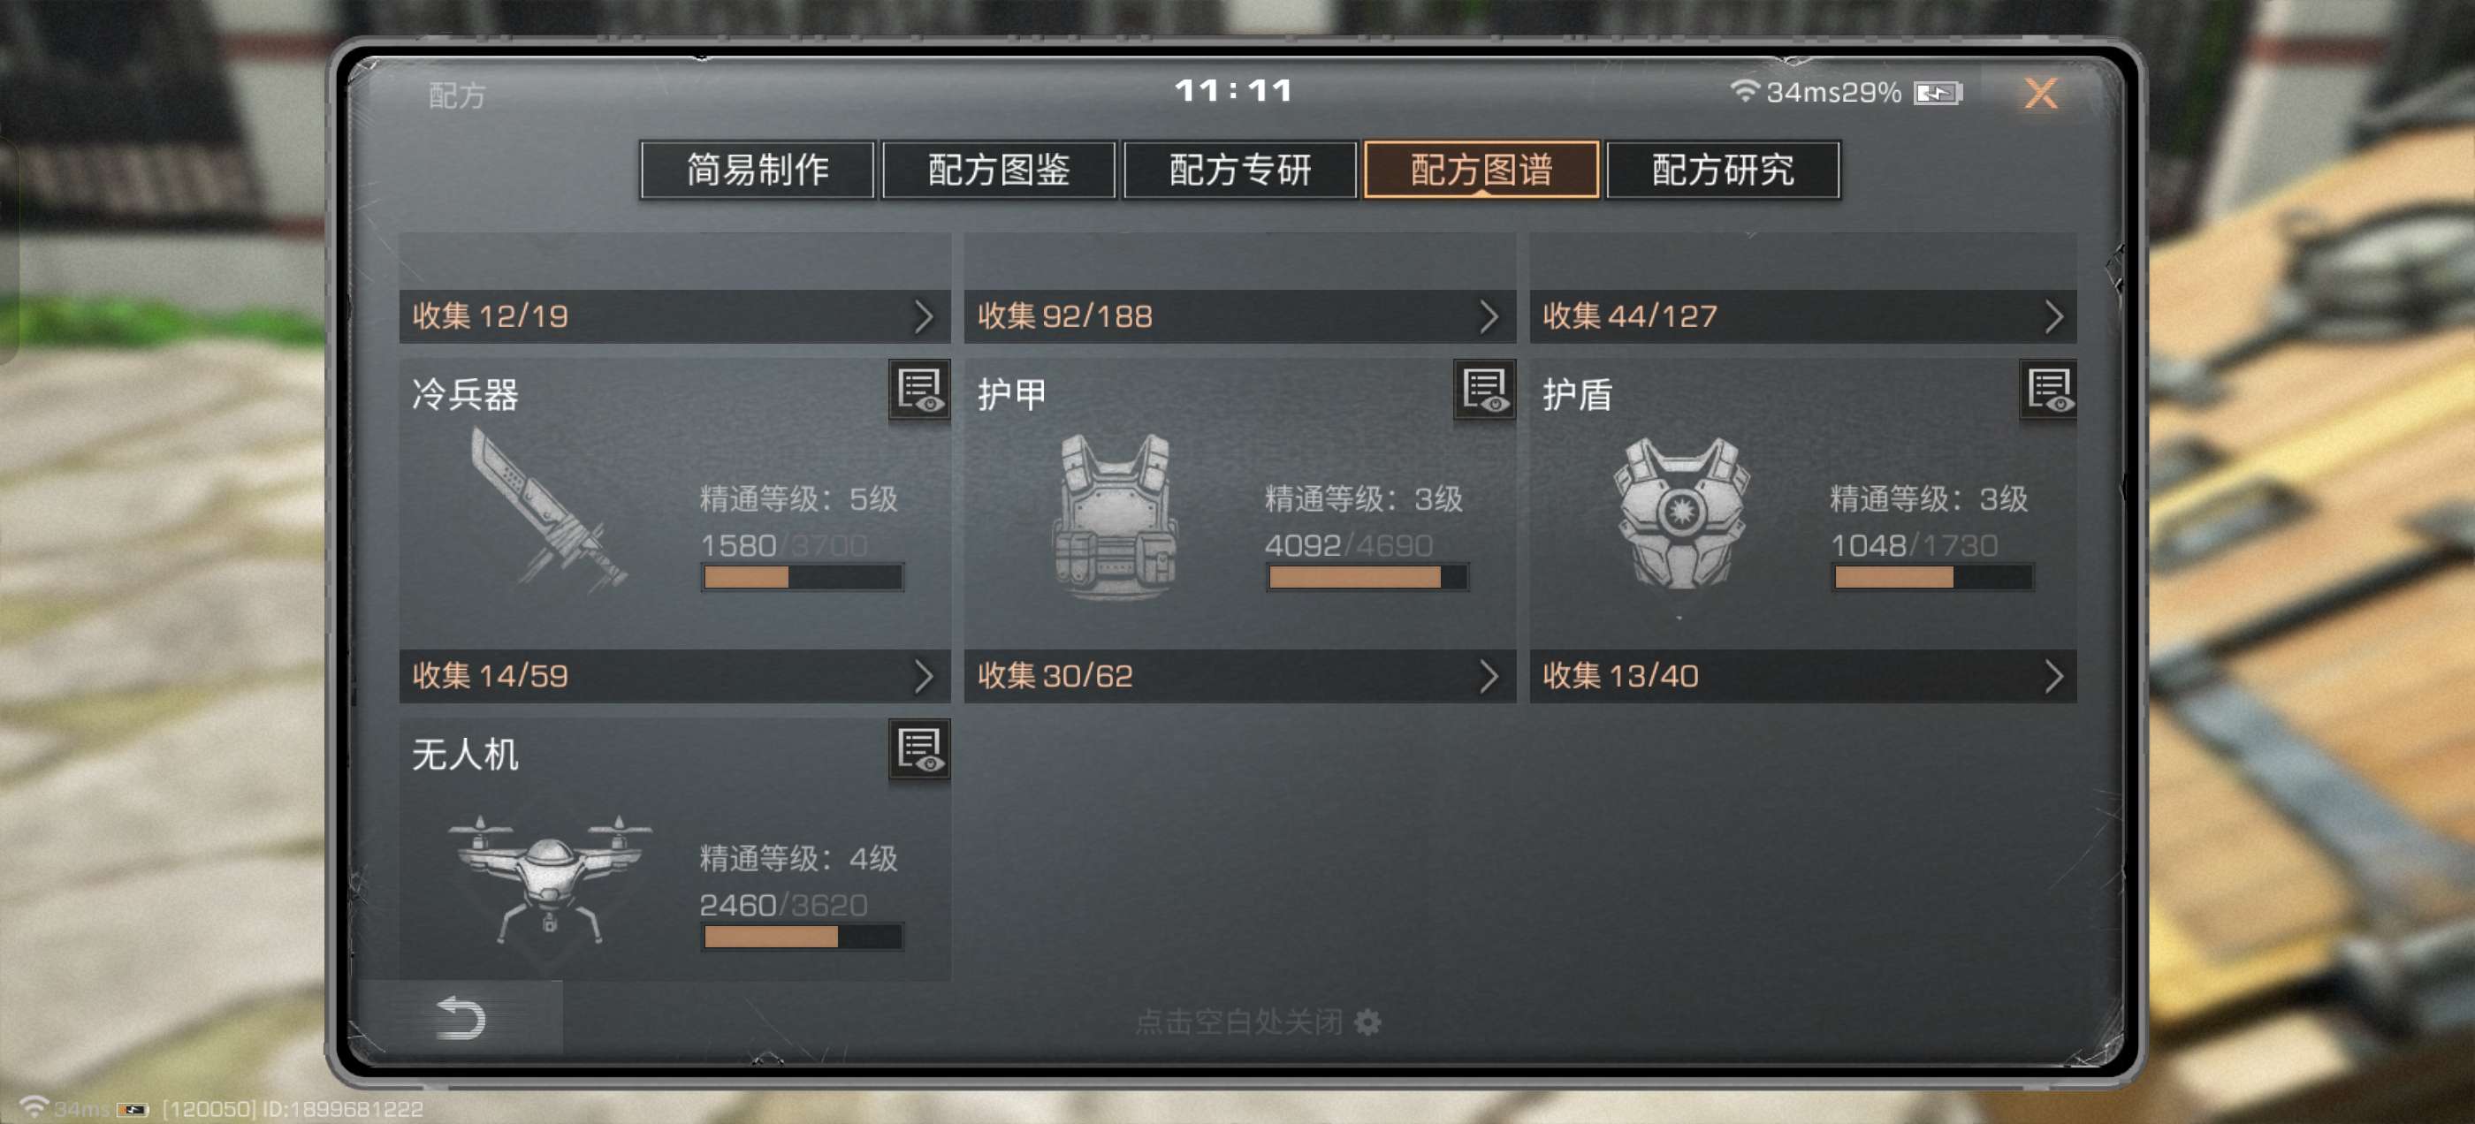Screen dimensions: 2475x1124
Task: Switch to the 配方图鉴 tab
Action: click(x=998, y=170)
